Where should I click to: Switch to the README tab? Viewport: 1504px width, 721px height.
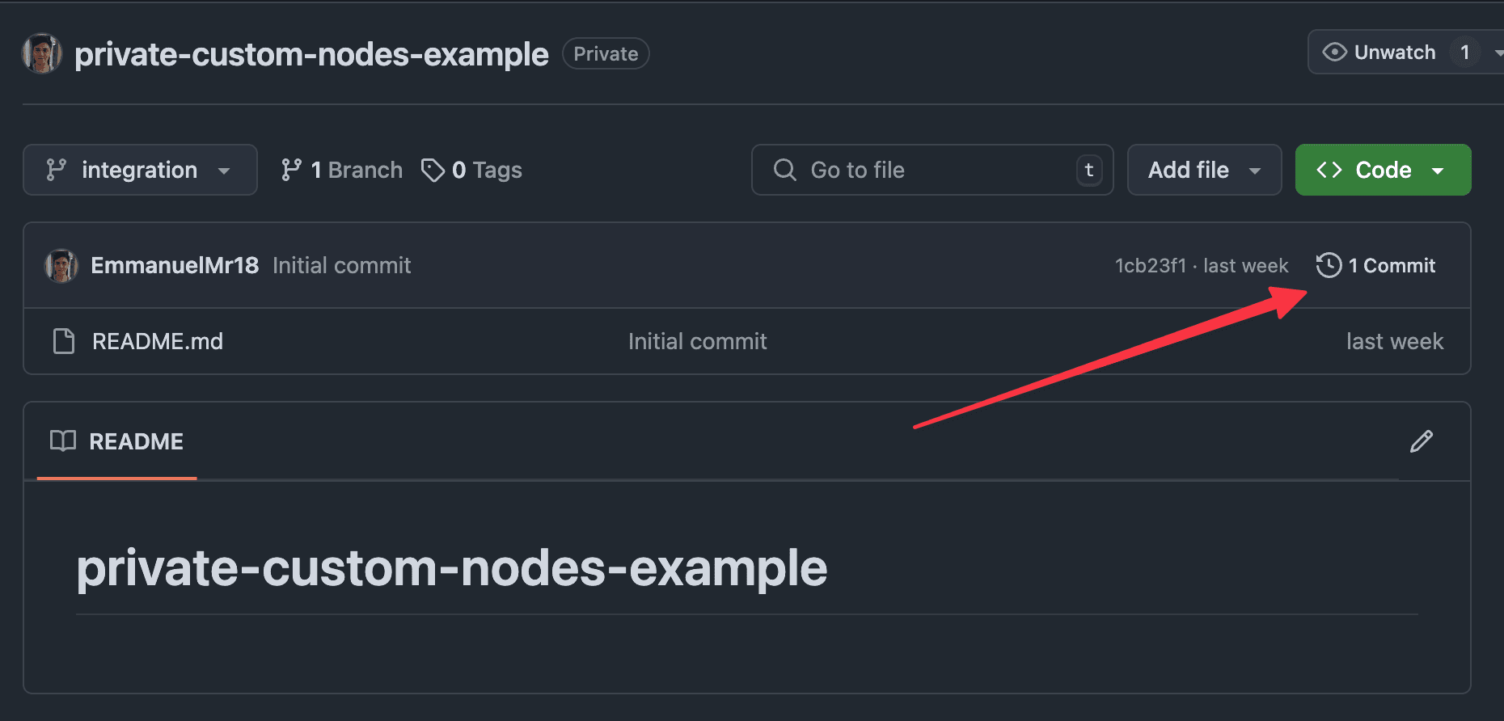click(x=134, y=441)
